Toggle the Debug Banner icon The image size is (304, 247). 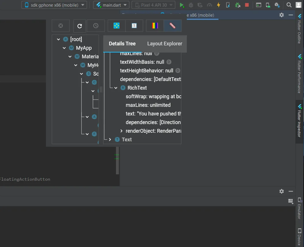(173, 26)
